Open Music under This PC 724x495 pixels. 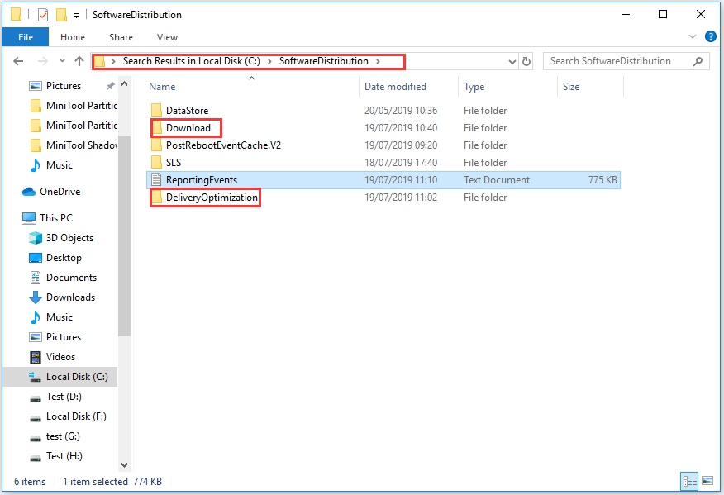point(60,317)
